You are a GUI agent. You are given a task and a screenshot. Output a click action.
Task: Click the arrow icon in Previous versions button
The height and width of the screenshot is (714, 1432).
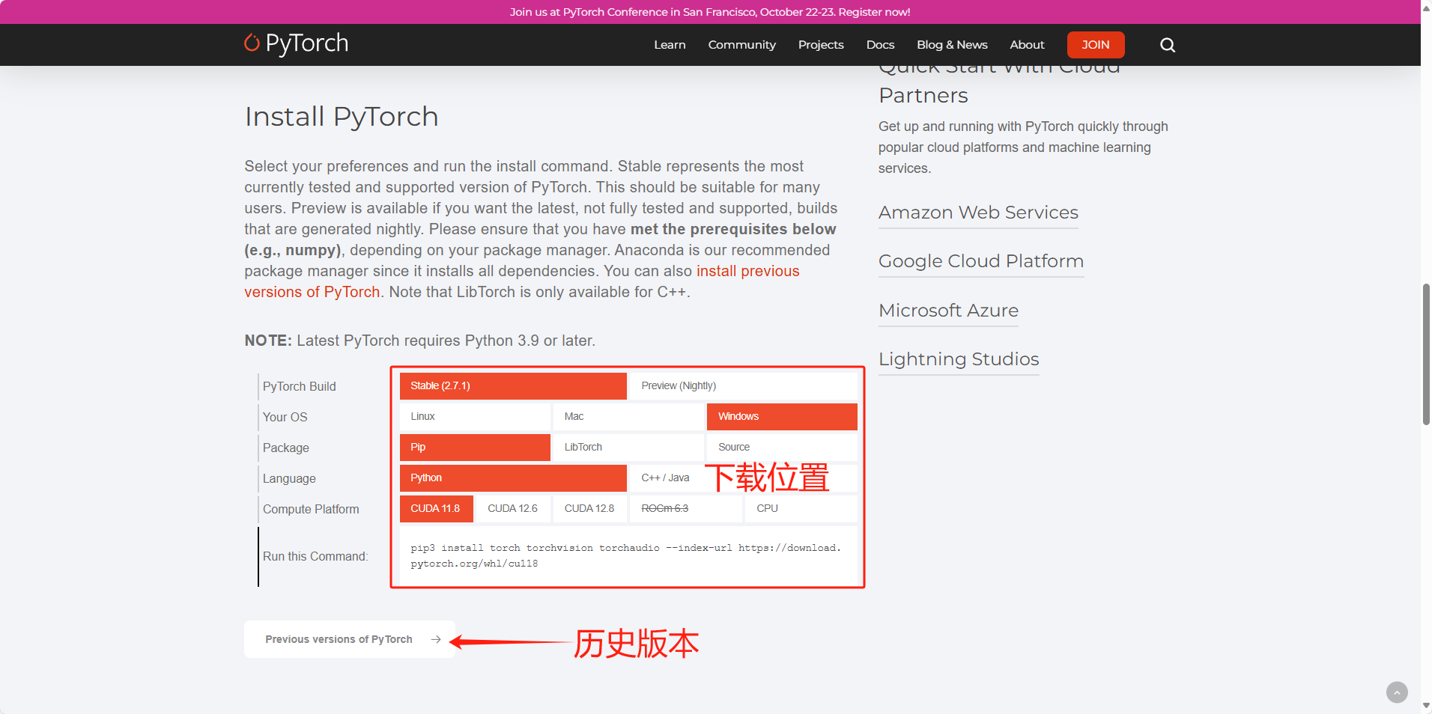point(436,639)
